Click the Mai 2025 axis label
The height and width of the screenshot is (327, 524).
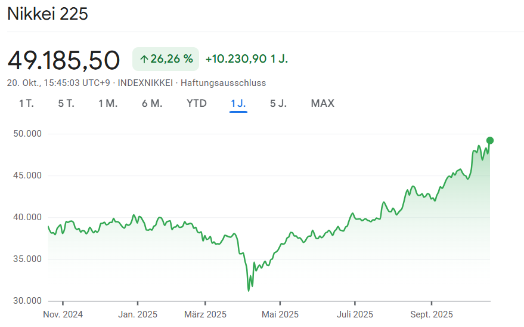point(280,314)
